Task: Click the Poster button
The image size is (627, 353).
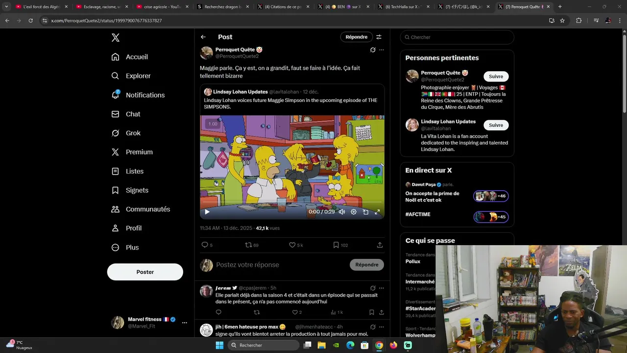Action: click(145, 272)
